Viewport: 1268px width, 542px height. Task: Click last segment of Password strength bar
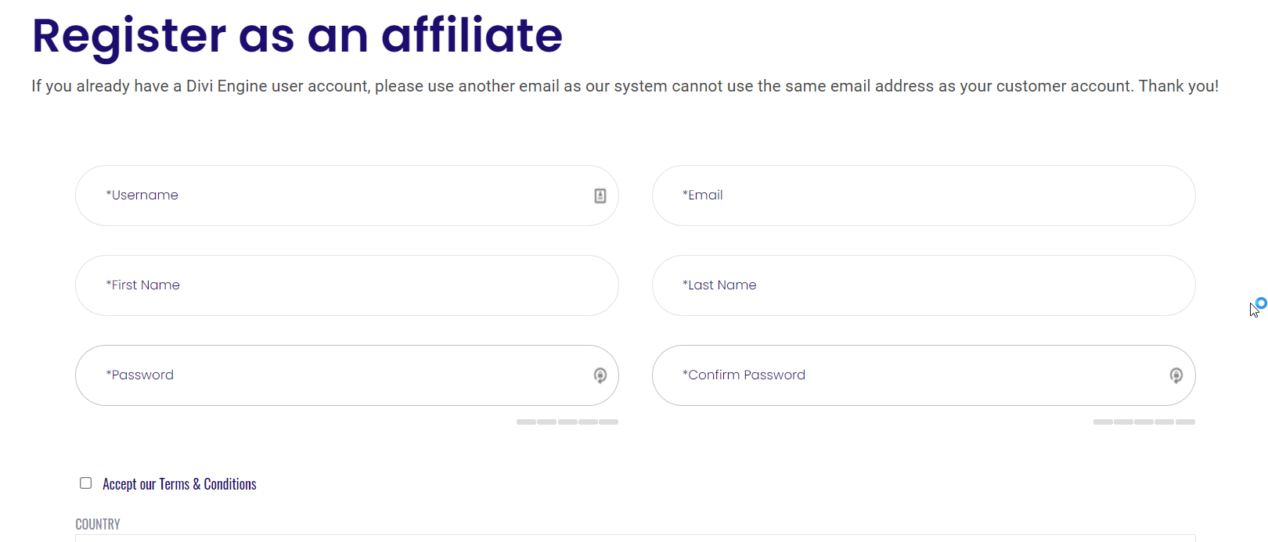(609, 422)
